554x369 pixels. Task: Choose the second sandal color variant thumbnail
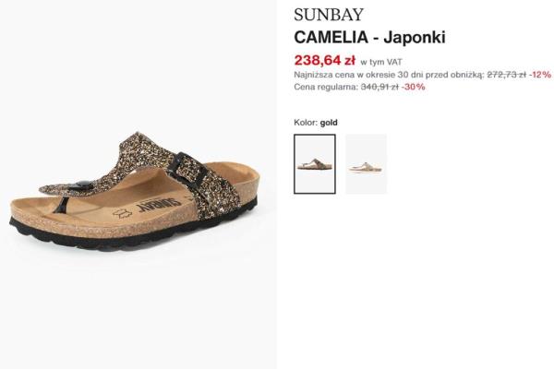[x=366, y=164]
